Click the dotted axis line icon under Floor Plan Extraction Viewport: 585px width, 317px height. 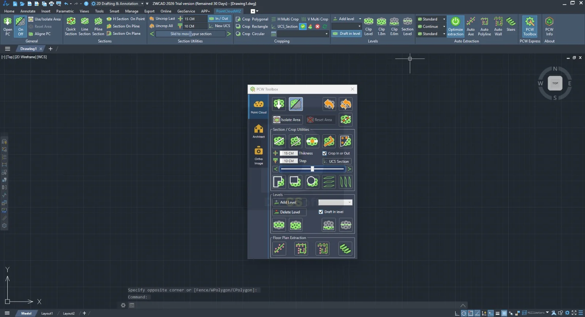(279, 249)
